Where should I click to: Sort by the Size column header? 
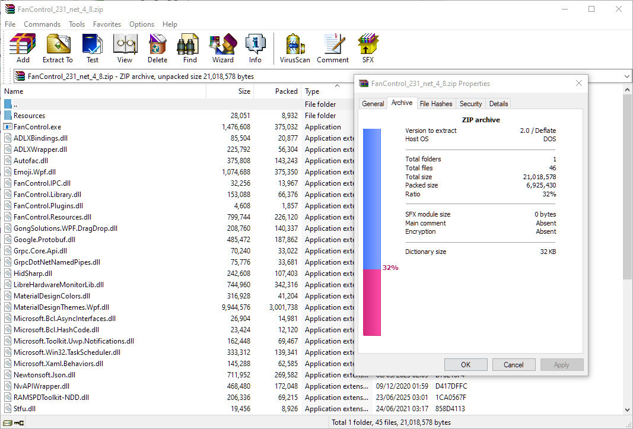pyautogui.click(x=230, y=91)
